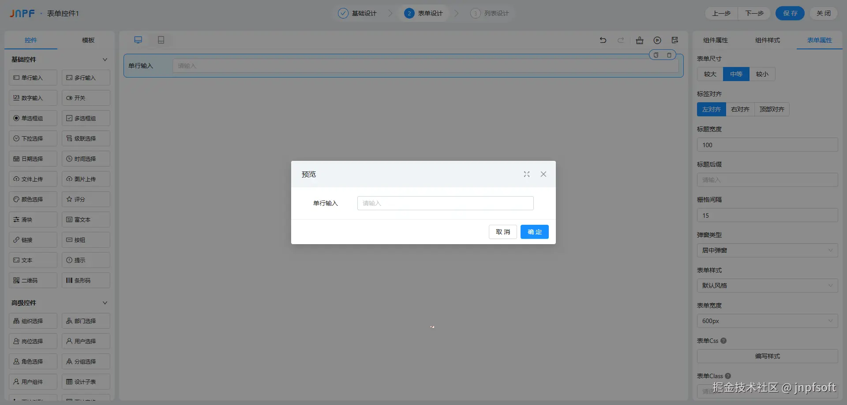Click the preview play icon in the toolbar
The image size is (847, 405).
(657, 40)
